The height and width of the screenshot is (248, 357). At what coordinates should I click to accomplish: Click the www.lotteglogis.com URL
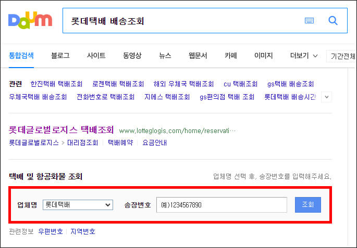(178, 131)
